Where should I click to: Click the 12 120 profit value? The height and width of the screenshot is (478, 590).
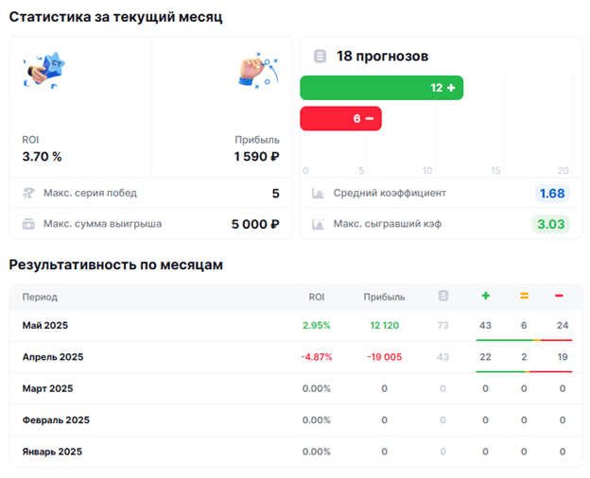tap(384, 325)
